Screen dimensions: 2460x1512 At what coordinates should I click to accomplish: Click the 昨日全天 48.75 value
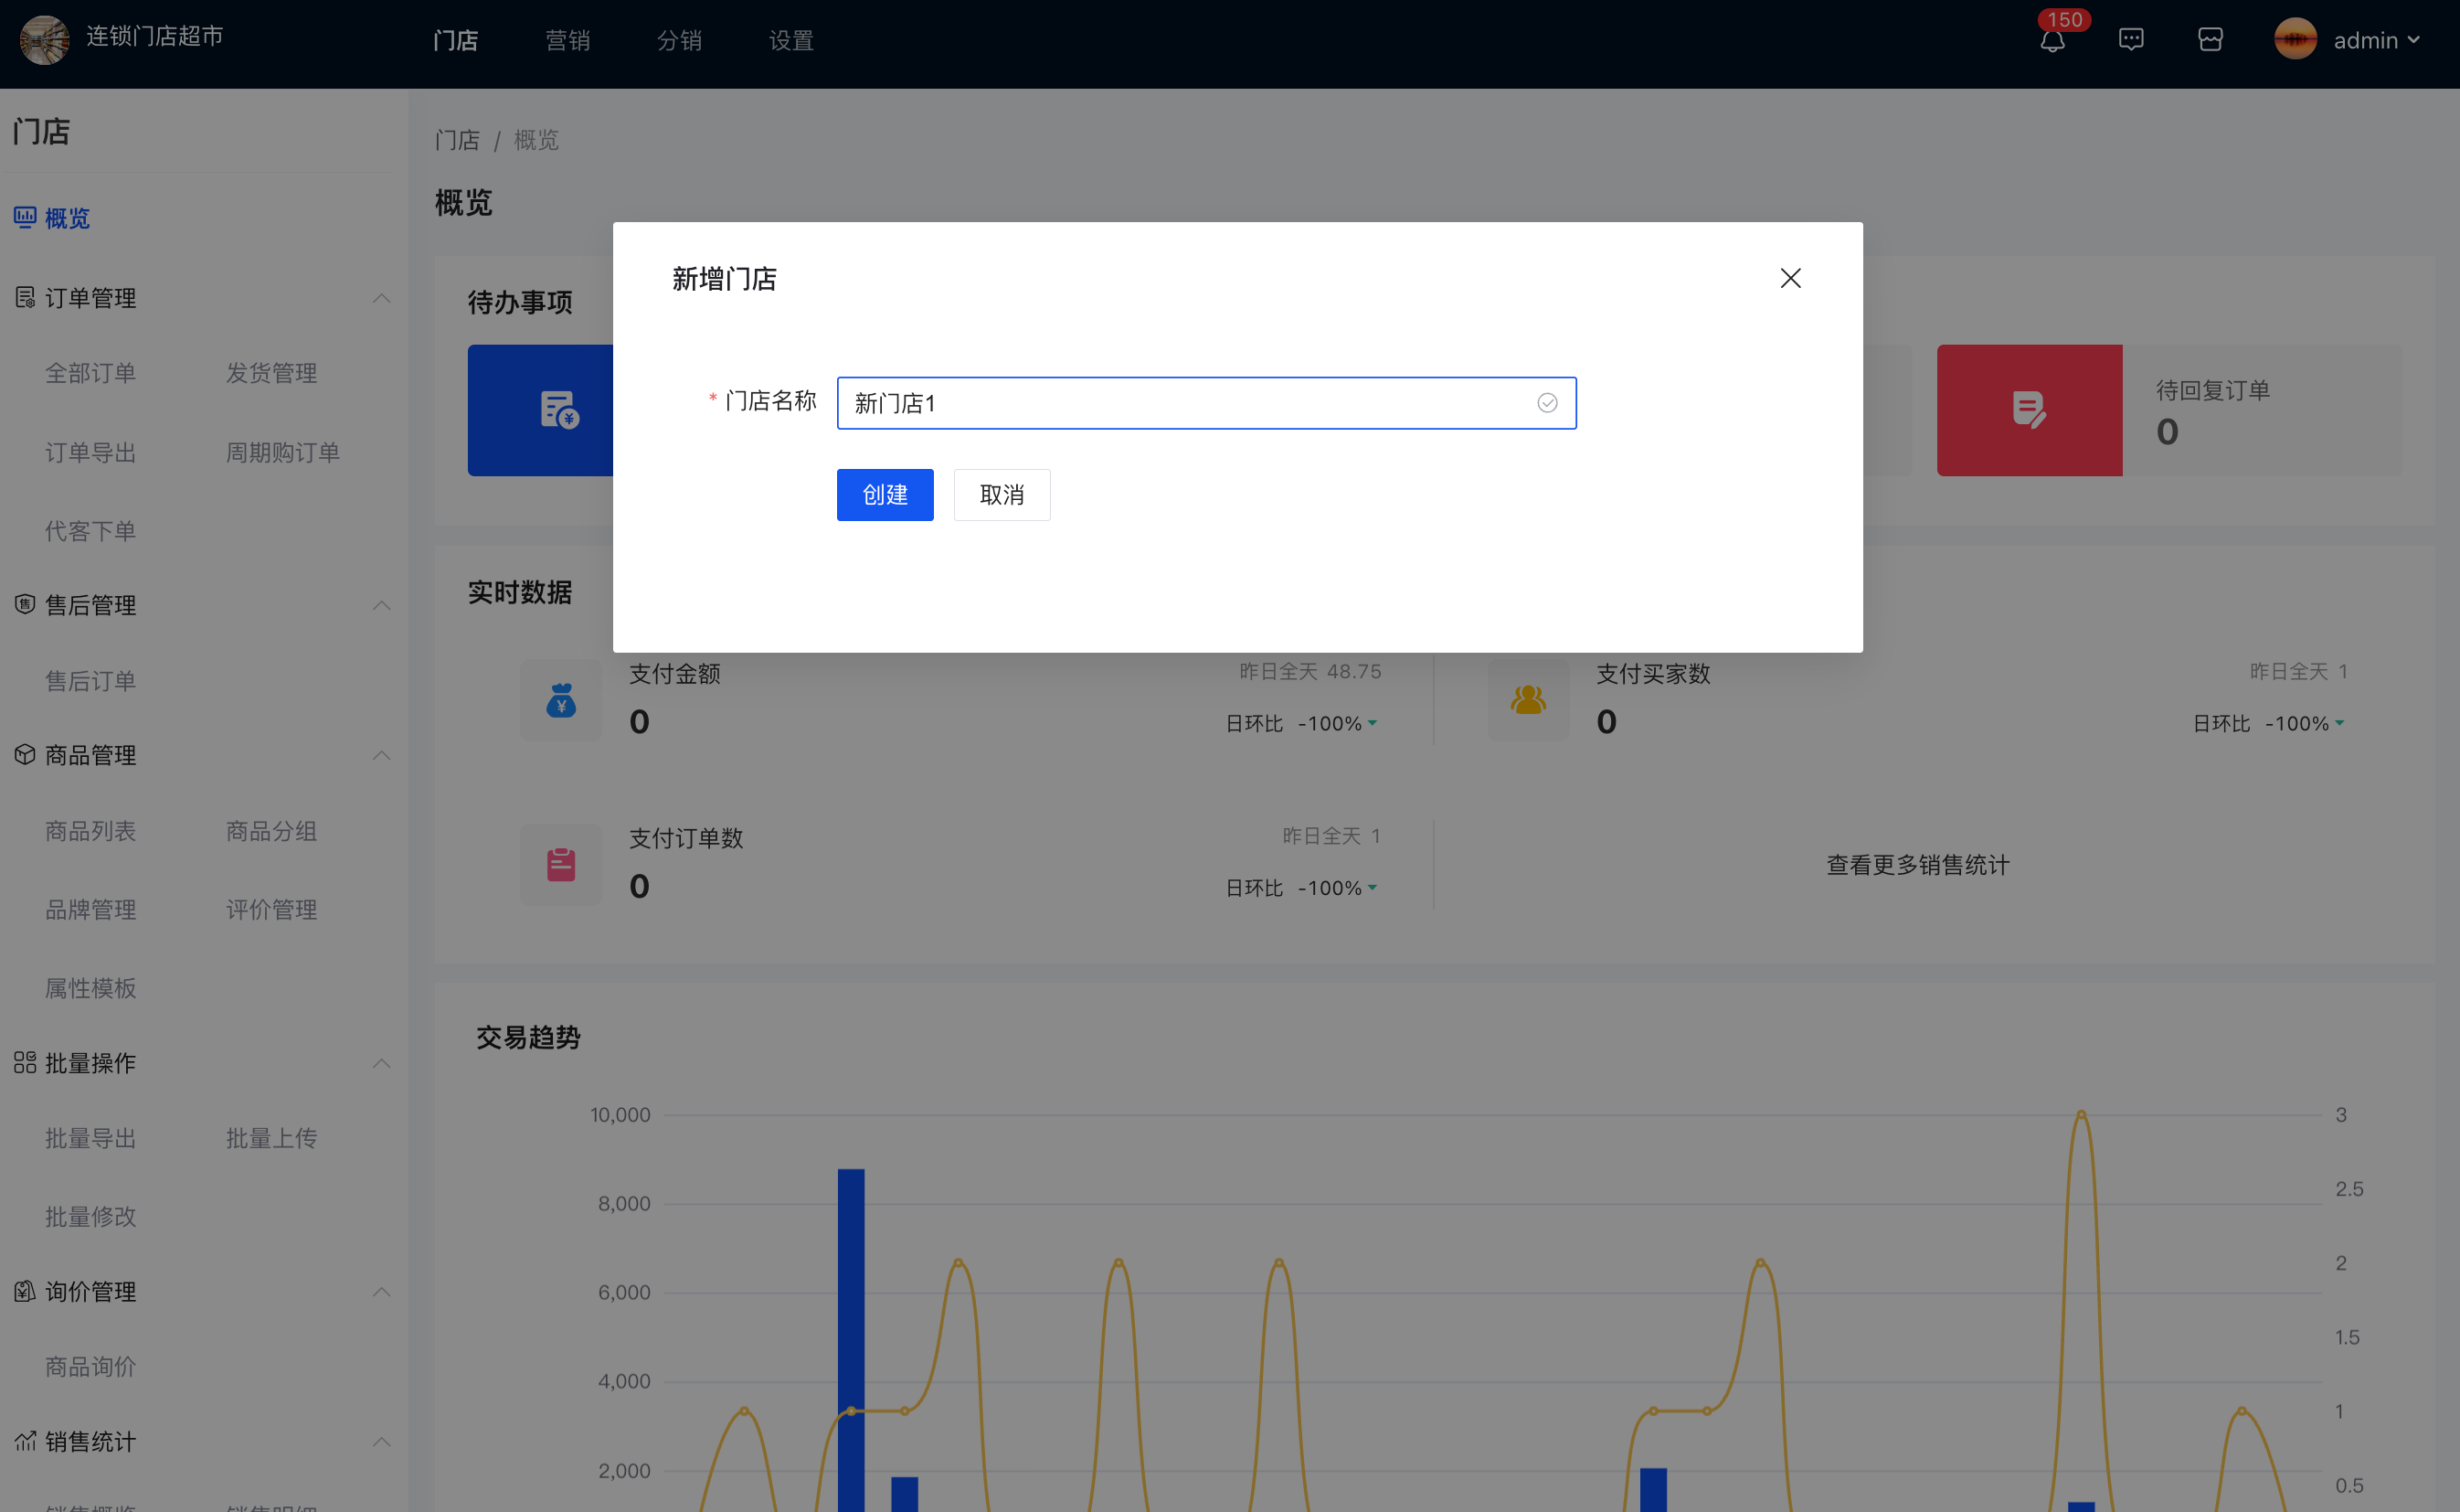click(x=1310, y=671)
